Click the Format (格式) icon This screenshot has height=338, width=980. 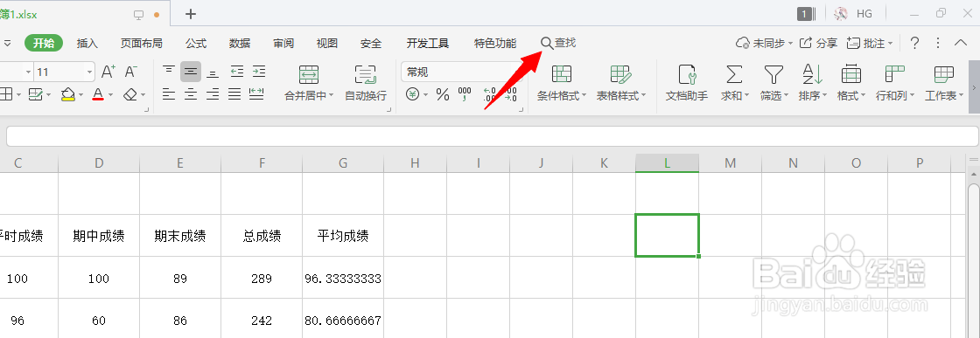(850, 74)
